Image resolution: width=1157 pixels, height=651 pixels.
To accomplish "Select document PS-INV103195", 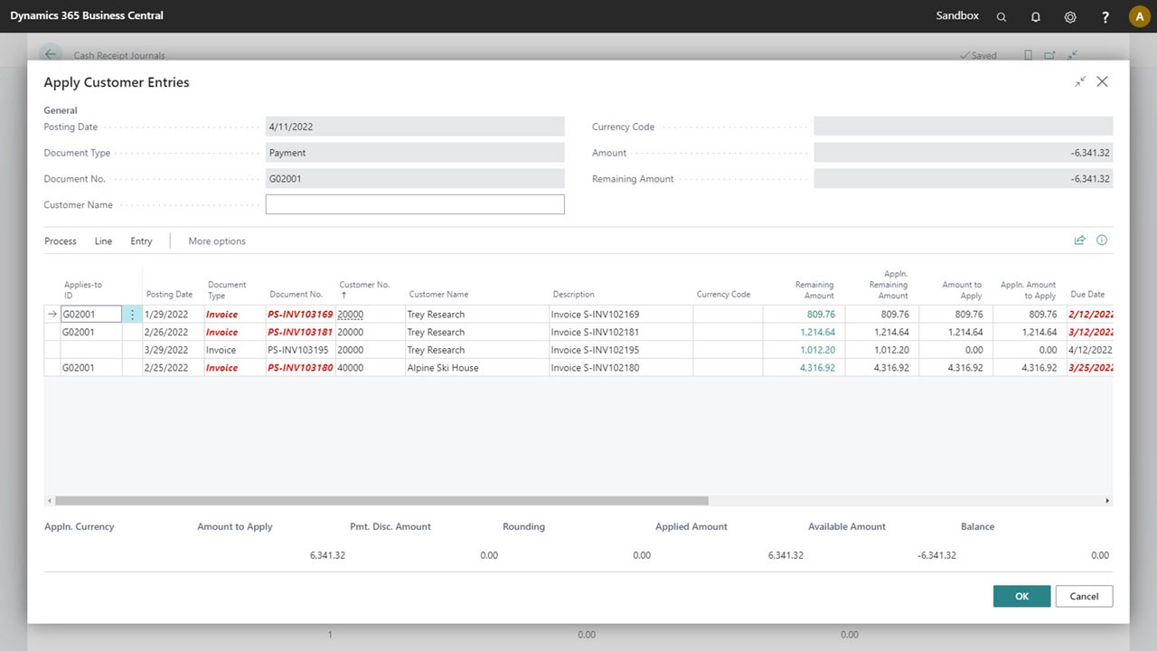I will [298, 350].
